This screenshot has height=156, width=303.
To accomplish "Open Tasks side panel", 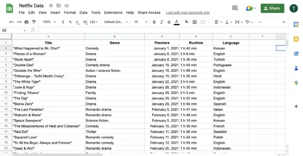I will pyautogui.click(x=296, y=54).
